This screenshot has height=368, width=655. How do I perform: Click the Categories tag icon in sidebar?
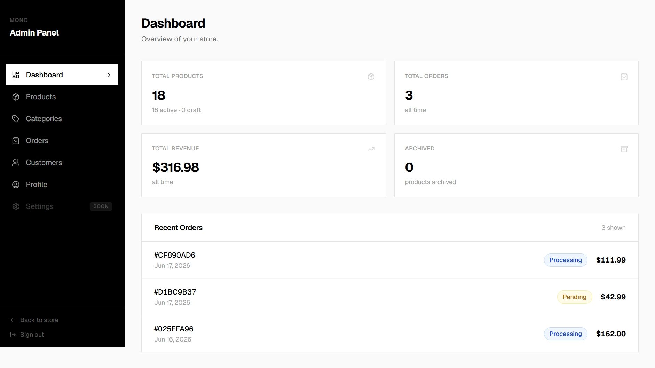click(x=16, y=119)
